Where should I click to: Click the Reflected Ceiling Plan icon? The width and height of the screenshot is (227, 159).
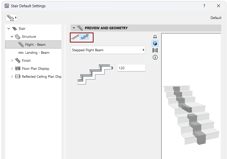point(18,76)
